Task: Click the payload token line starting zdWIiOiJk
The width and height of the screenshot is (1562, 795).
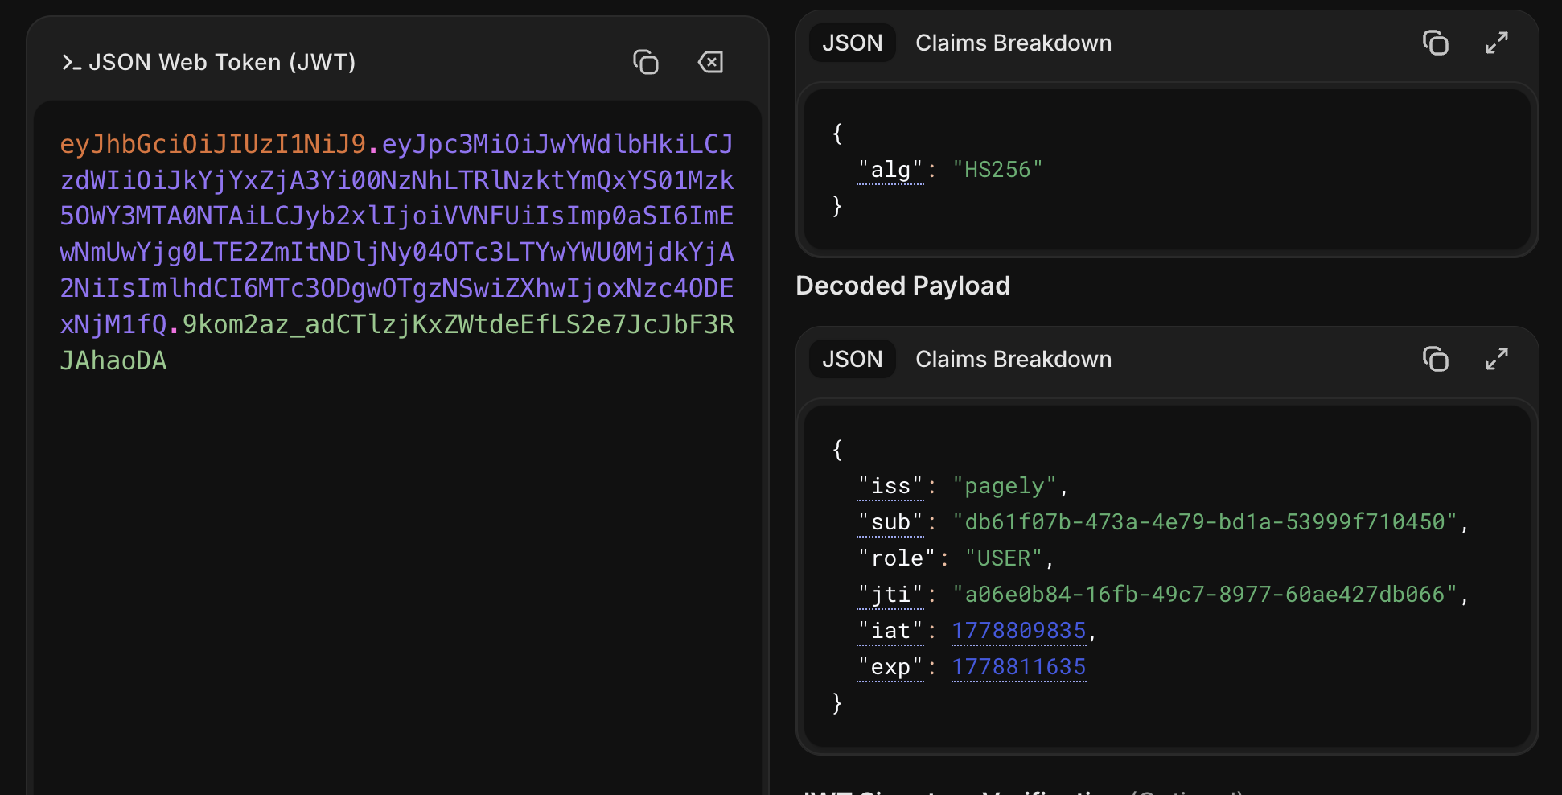Action: 397,180
